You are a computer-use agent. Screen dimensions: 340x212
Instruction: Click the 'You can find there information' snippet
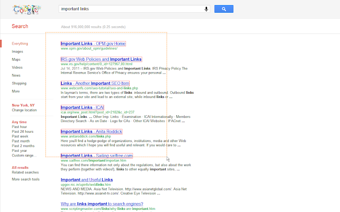click(x=126, y=167)
